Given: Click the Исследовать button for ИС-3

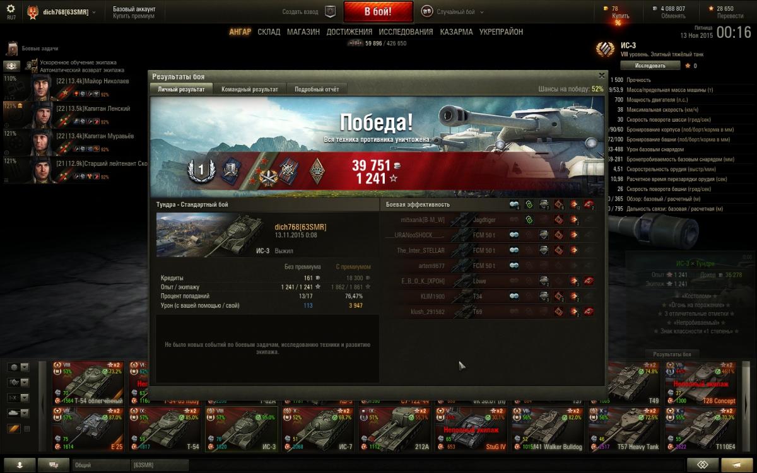Looking at the screenshot, I should coord(650,66).
